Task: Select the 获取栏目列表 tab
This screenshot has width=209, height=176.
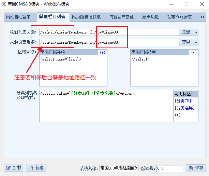Action: click(52, 17)
